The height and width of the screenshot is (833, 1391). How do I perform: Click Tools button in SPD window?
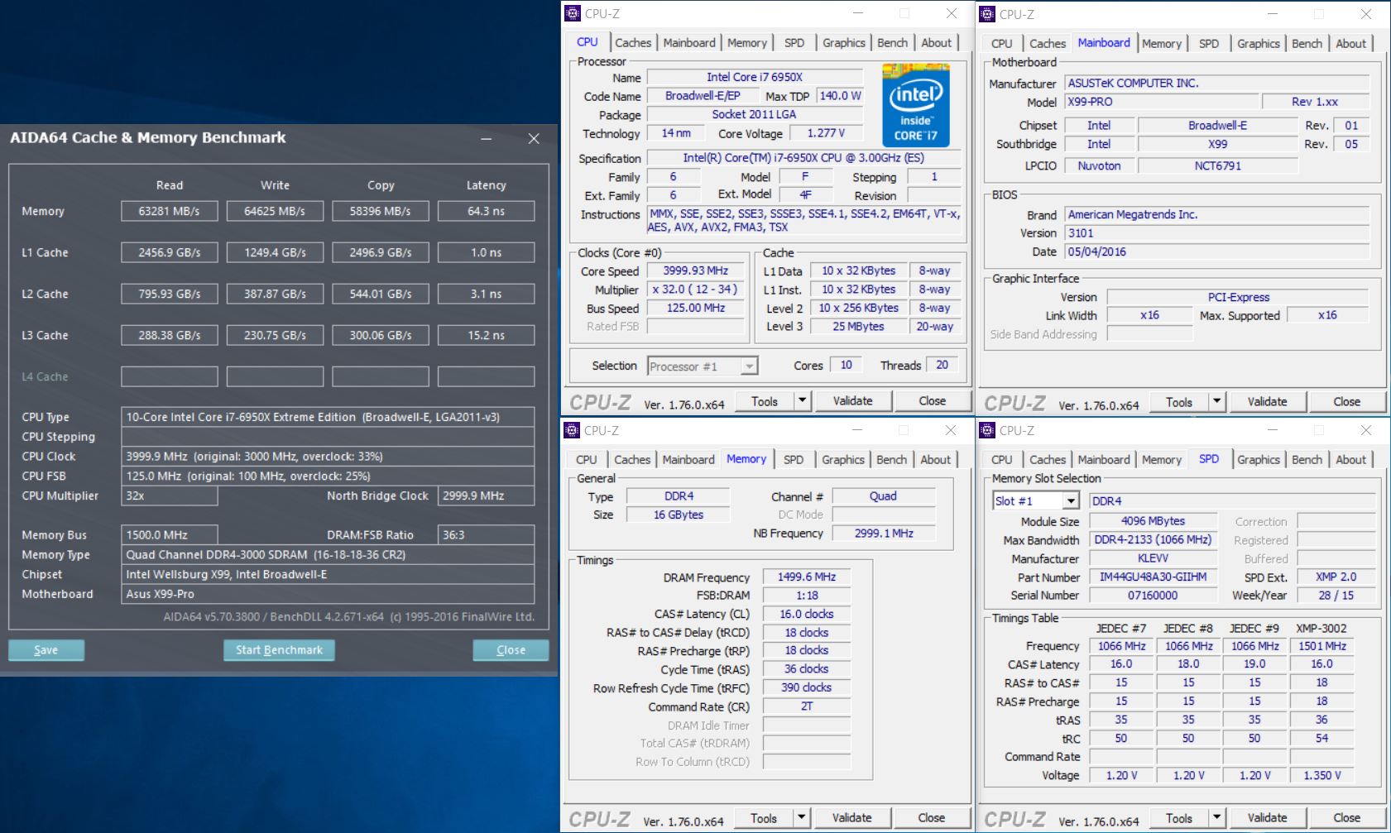pos(1179,818)
